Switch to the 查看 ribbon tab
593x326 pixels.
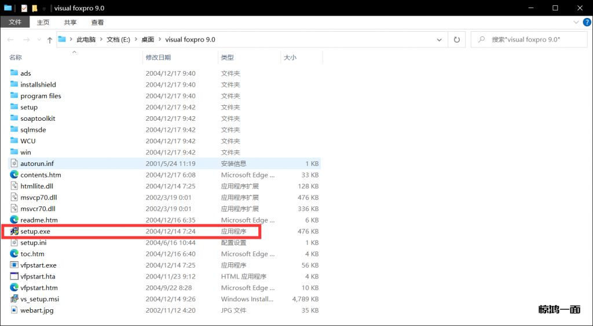tap(97, 23)
